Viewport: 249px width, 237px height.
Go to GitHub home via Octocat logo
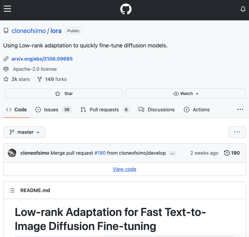(x=126, y=9)
